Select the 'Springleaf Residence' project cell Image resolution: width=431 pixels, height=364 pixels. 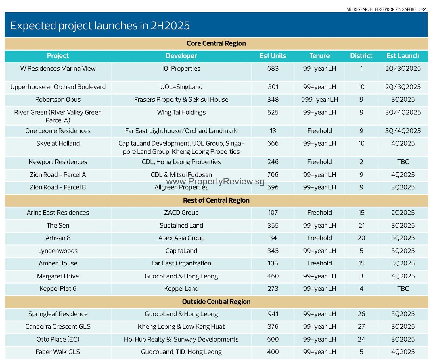pyautogui.click(x=58, y=314)
